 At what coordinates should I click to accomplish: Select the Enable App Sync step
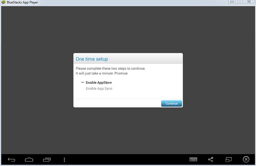tap(99, 88)
